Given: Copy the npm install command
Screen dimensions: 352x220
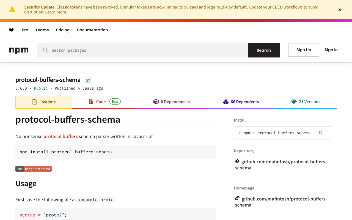Looking at the screenshot, I should tap(321, 133).
